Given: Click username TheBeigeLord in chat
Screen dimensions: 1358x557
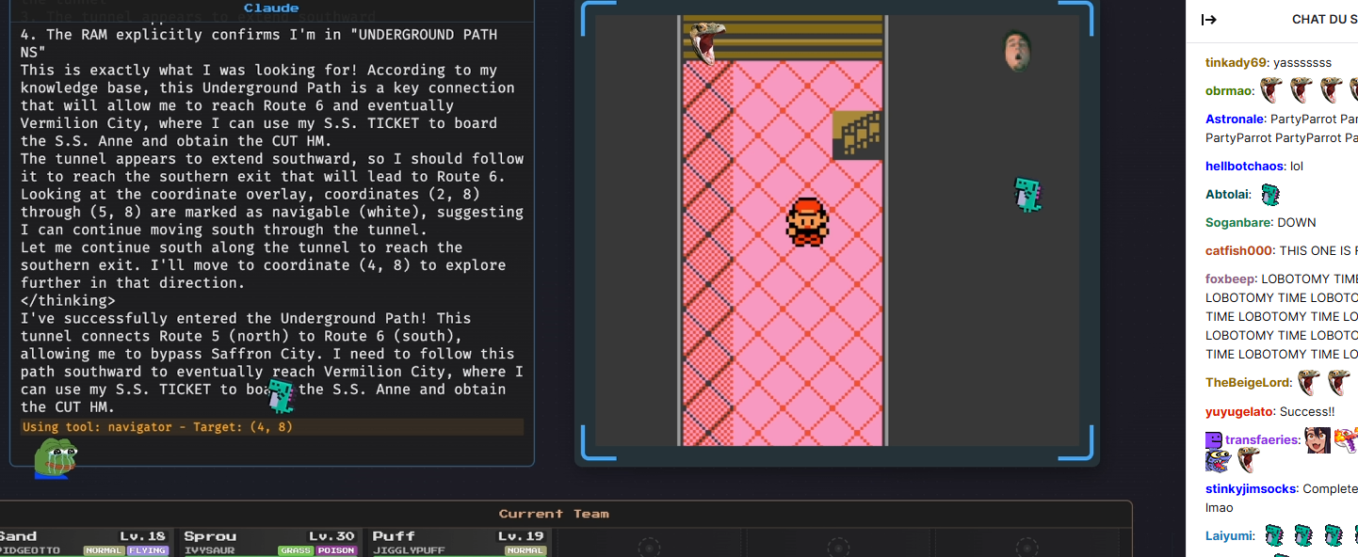Looking at the screenshot, I should point(1248,383).
